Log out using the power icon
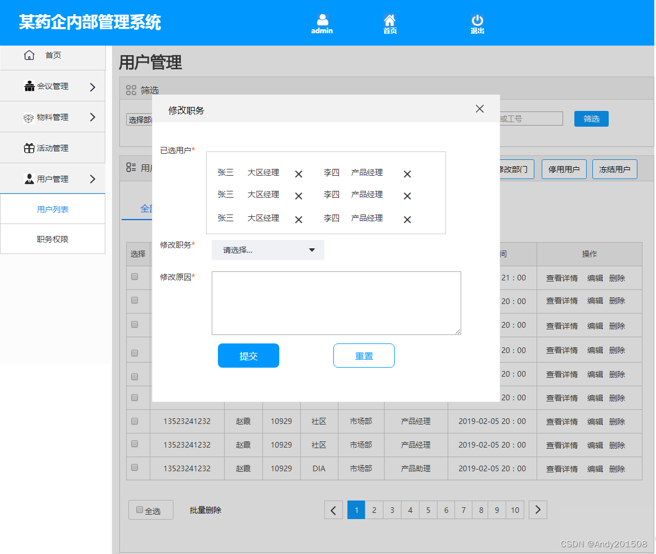Viewport: 656px width, 554px height. click(477, 18)
